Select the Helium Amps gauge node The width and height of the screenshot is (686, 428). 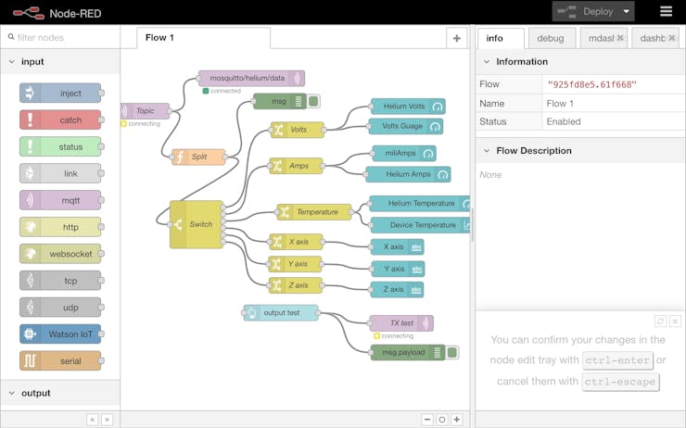click(x=408, y=174)
